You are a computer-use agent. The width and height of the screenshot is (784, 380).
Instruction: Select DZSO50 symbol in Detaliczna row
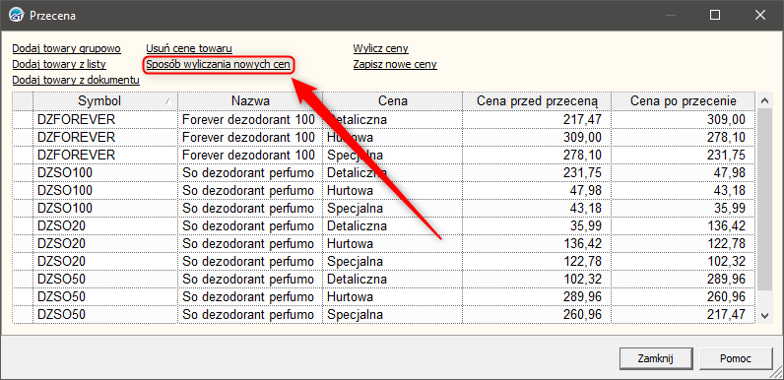61,279
